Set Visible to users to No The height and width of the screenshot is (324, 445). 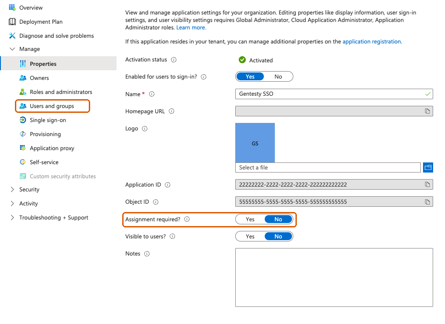(x=278, y=236)
